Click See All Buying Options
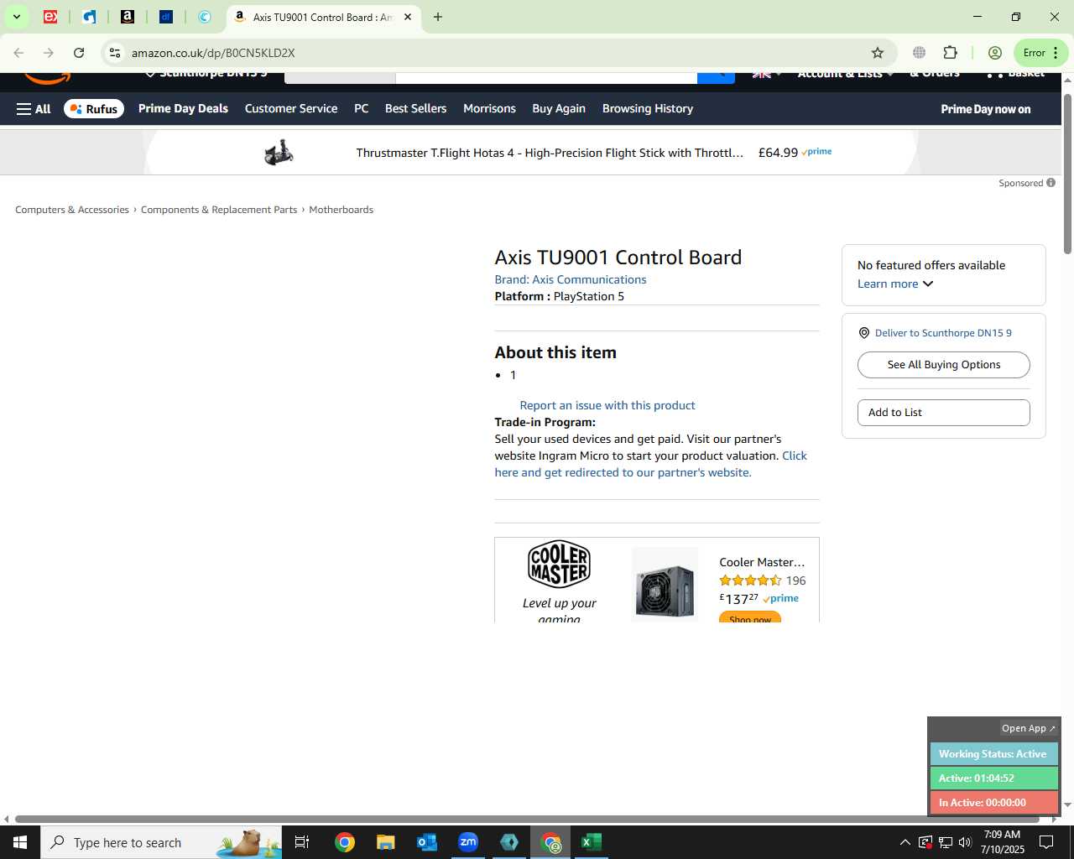The height and width of the screenshot is (859, 1074). tap(944, 365)
